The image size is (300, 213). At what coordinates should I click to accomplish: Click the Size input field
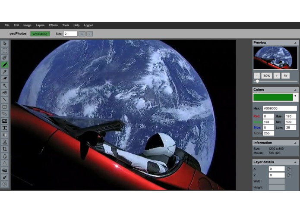click(70, 34)
